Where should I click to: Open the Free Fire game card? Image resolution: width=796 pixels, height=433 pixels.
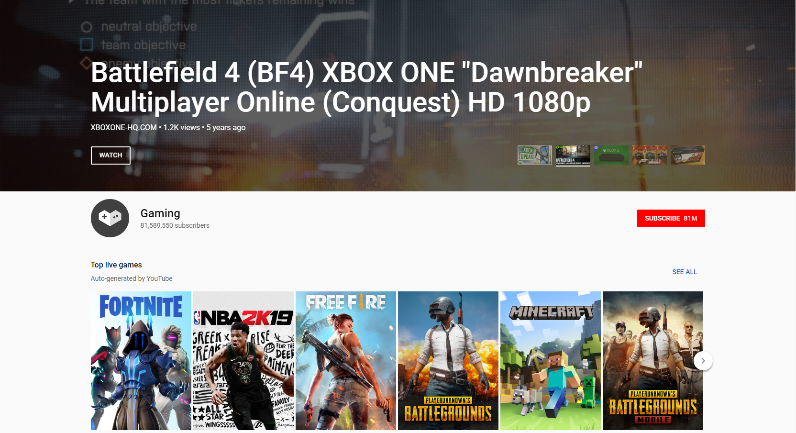click(x=346, y=361)
